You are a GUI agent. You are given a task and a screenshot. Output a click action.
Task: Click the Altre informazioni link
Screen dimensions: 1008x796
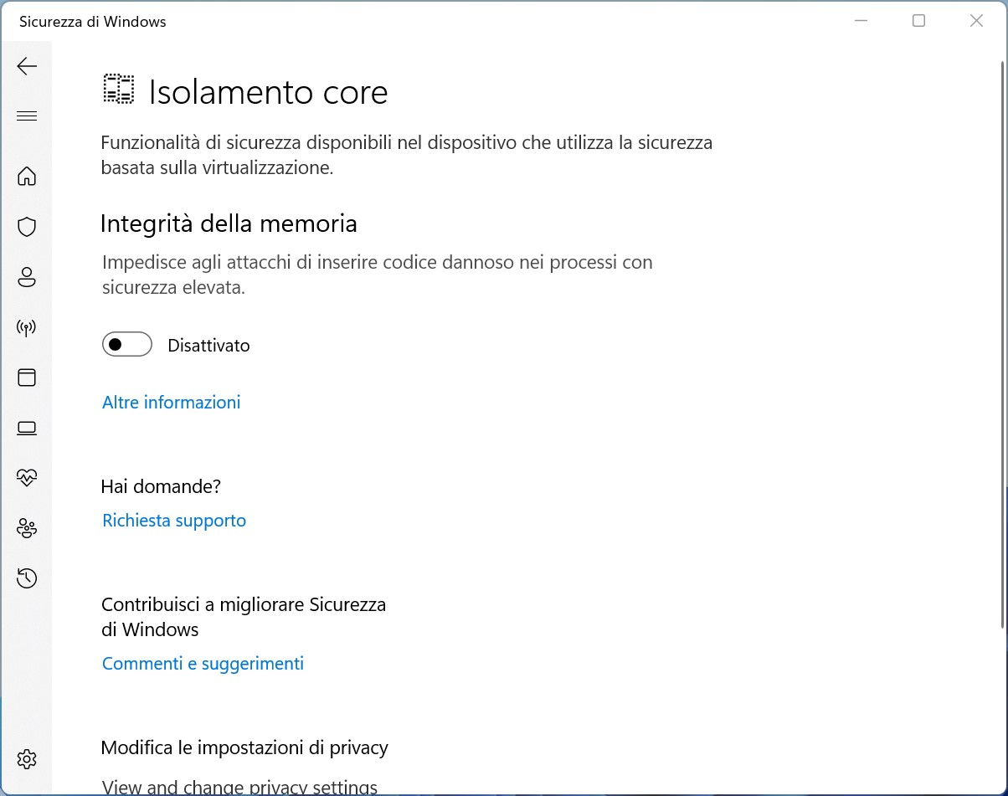click(x=171, y=403)
